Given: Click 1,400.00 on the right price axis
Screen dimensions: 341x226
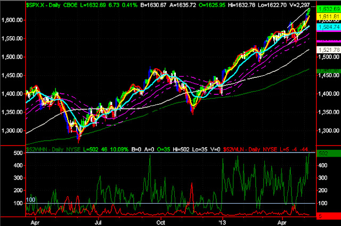Looking at the screenshot, I should click(x=329, y=94).
